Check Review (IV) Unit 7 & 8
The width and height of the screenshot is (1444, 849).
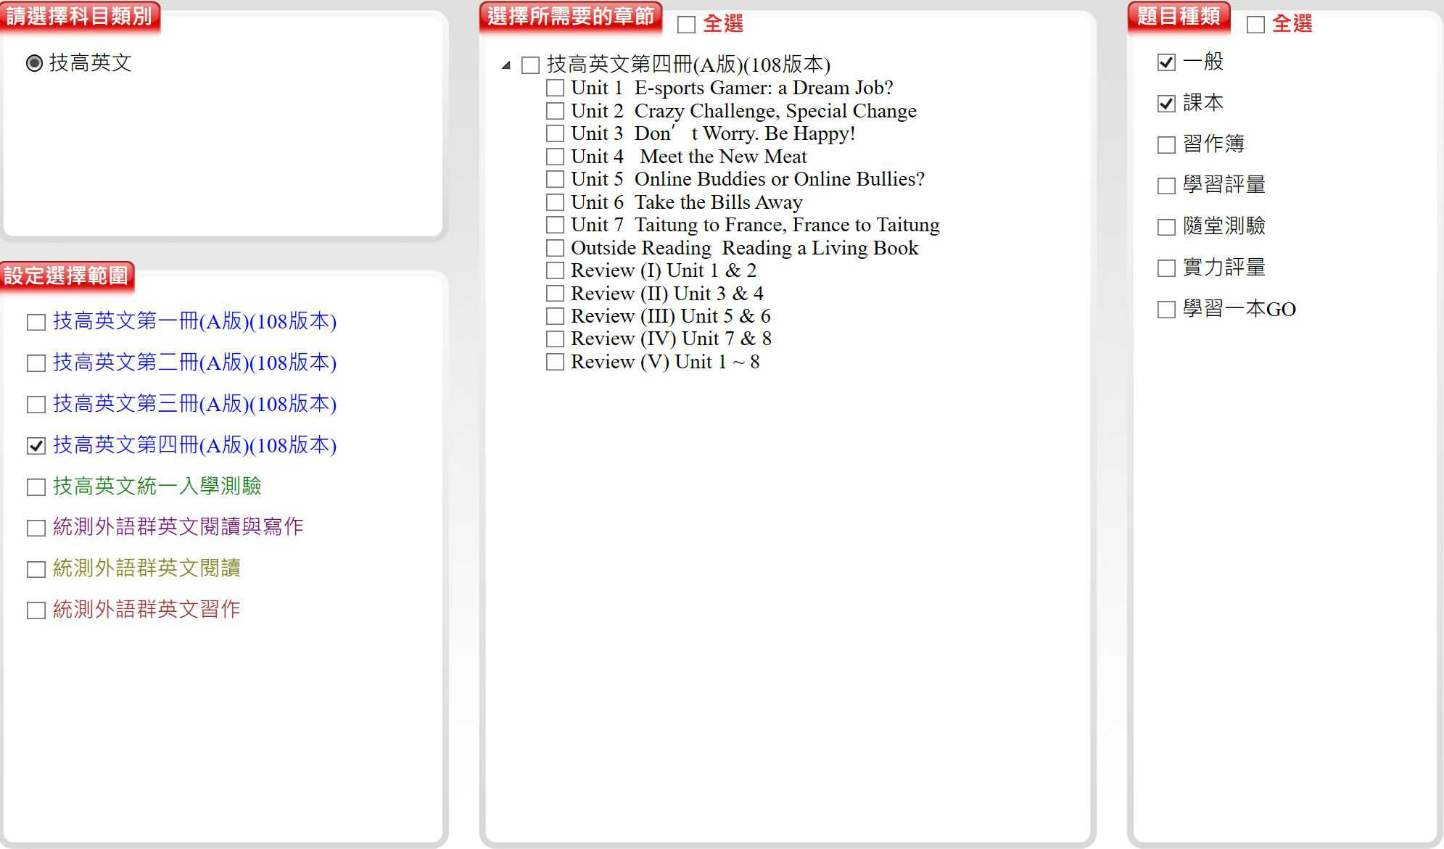[555, 339]
